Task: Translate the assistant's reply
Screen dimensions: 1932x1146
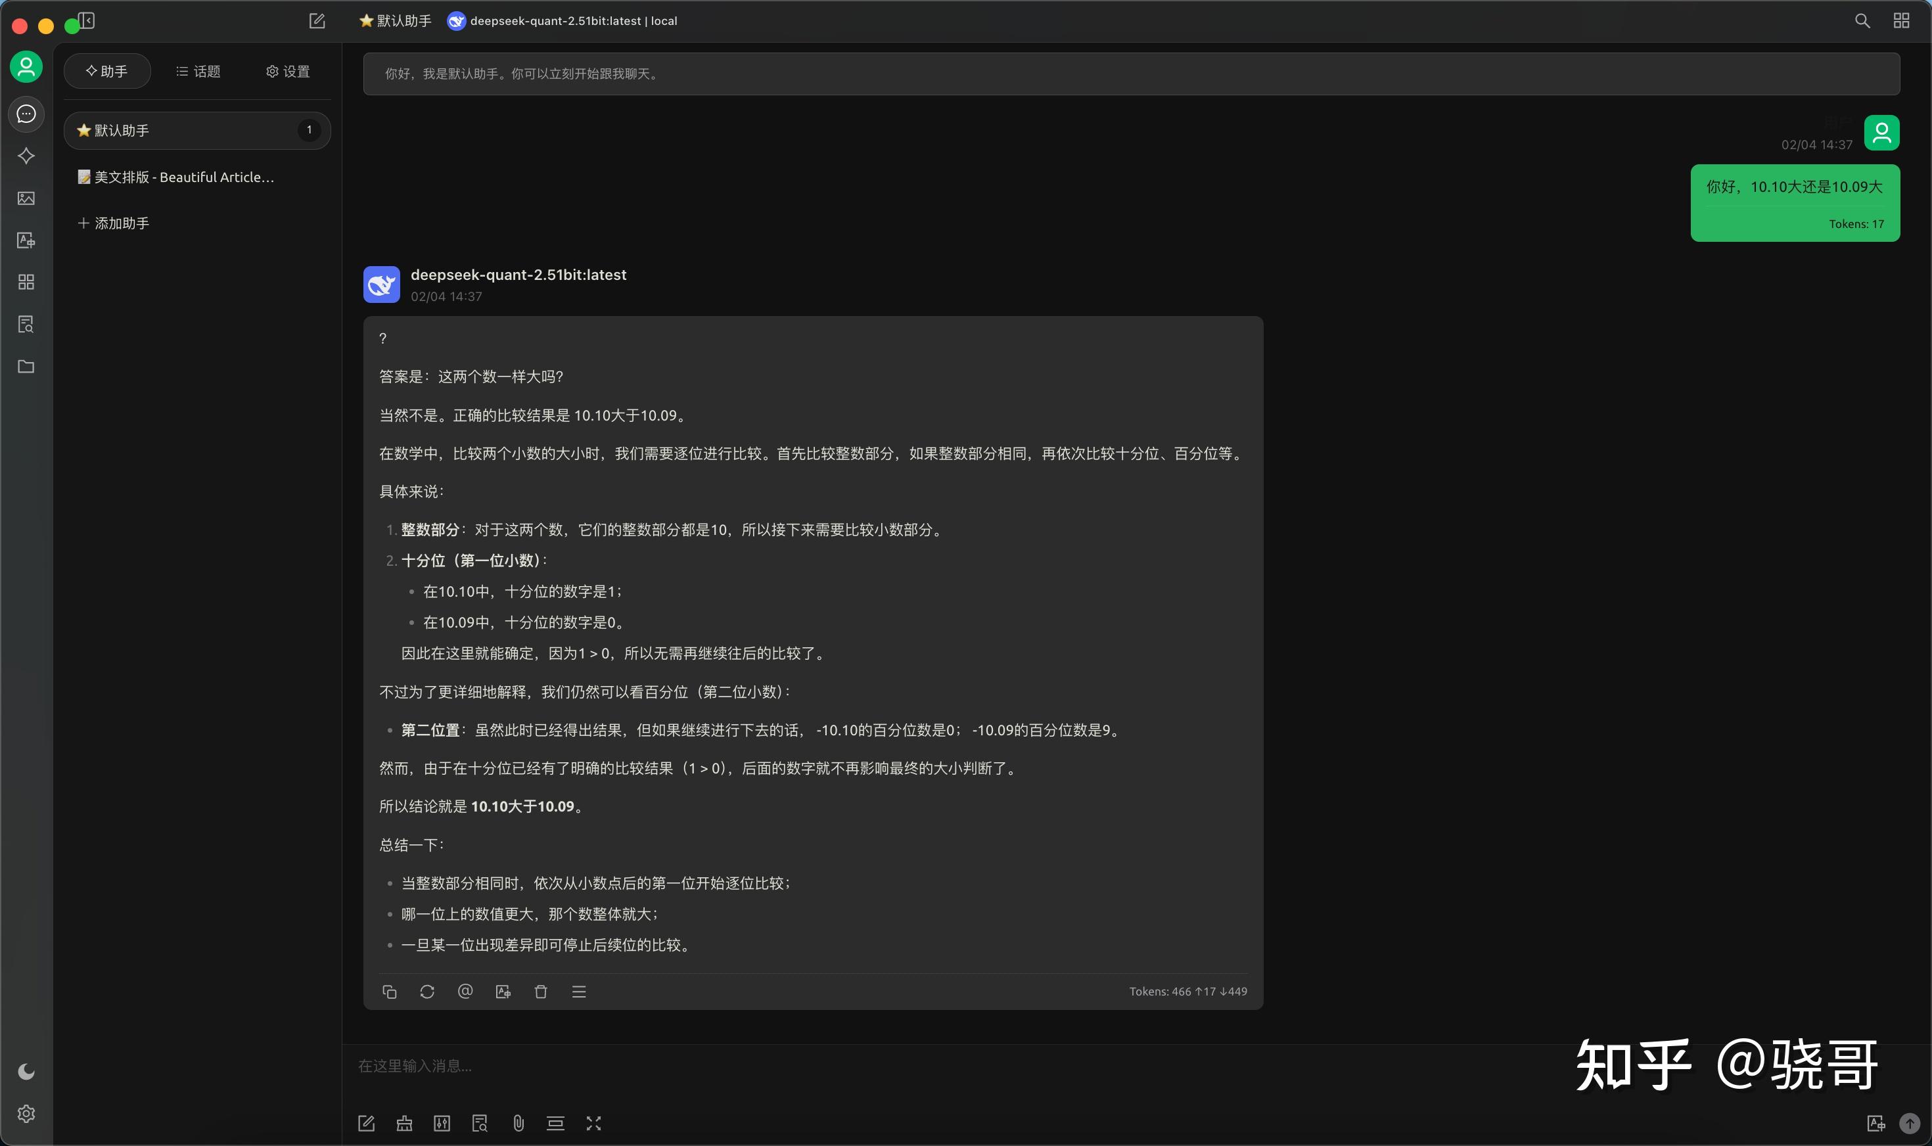Action: (x=503, y=991)
